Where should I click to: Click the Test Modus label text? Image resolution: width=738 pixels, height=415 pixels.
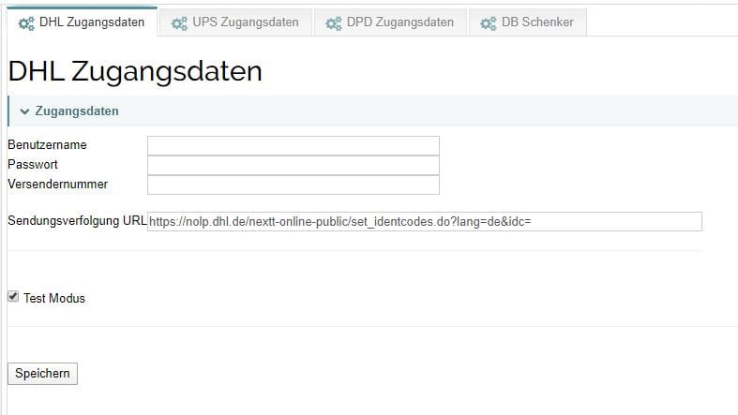click(54, 299)
